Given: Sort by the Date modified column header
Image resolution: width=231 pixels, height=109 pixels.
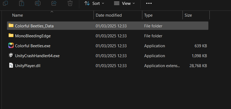Looking at the screenshot, I should (x=109, y=15).
